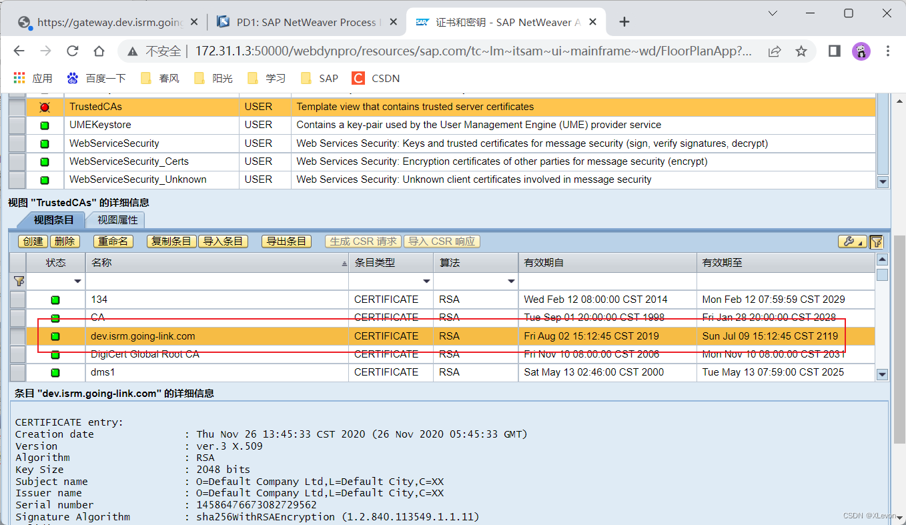
Task: Click the 名称 filter input field
Action: pos(217,282)
